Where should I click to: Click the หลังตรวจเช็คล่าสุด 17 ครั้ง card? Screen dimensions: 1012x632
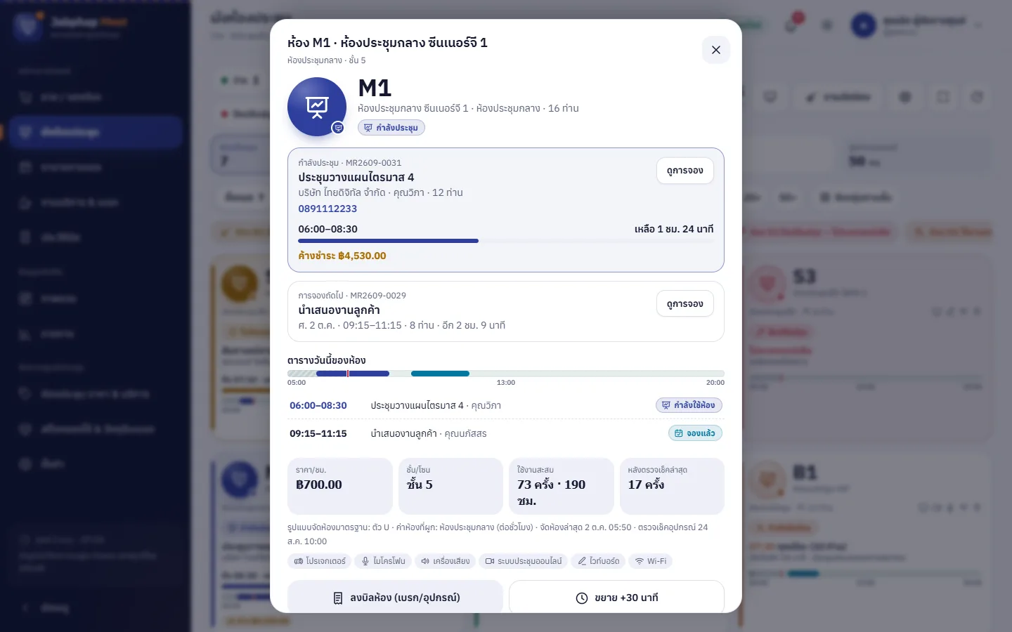(x=672, y=486)
